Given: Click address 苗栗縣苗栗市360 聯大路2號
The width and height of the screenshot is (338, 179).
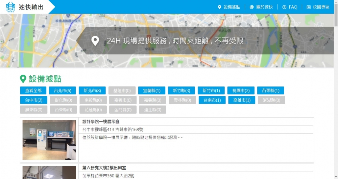Looking at the screenshot, I should point(108,176).
